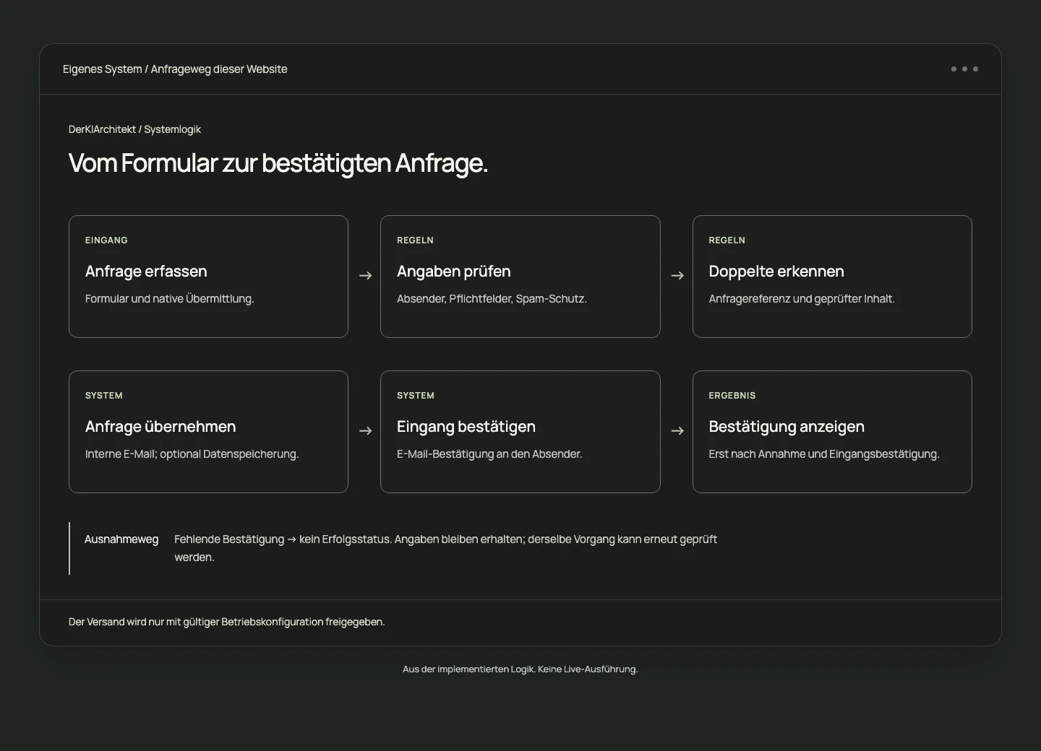1041x751 pixels.
Task: Click the 'REGELN' label above 'Doppelte erkennen'
Action: (x=727, y=240)
